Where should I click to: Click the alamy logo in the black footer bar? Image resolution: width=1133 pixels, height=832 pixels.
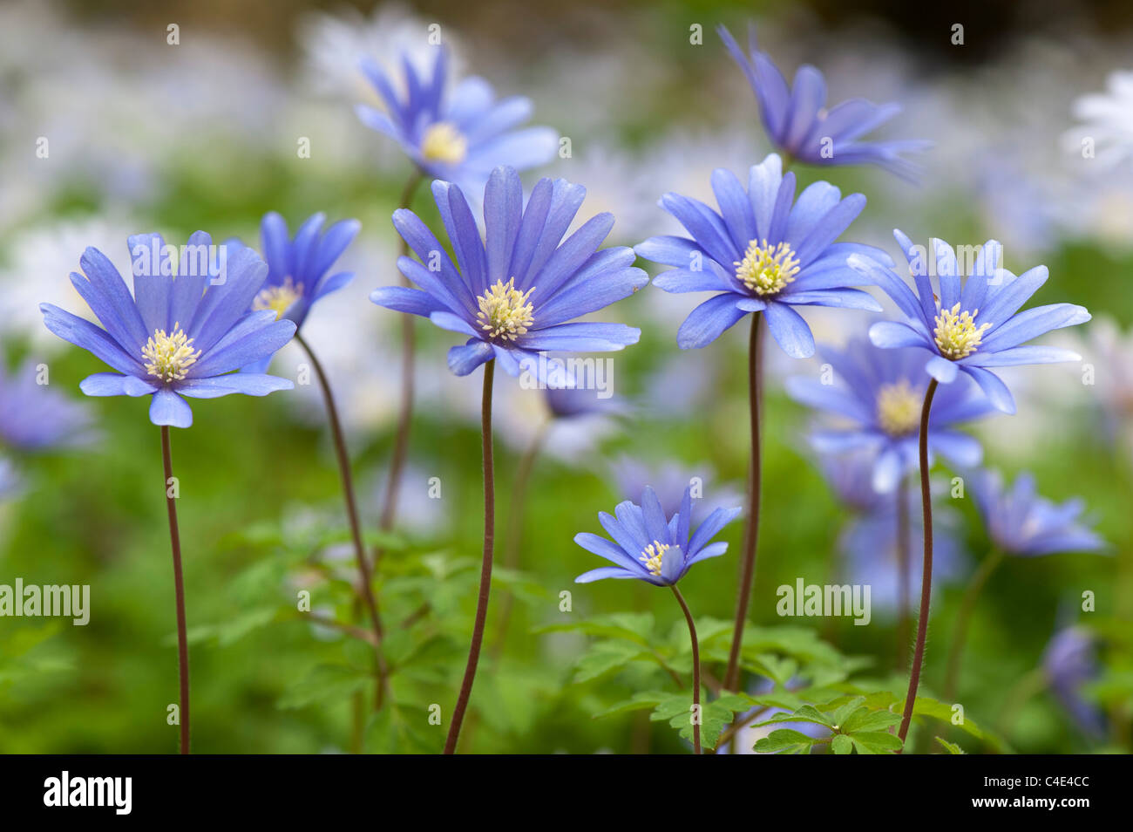[x=88, y=793]
